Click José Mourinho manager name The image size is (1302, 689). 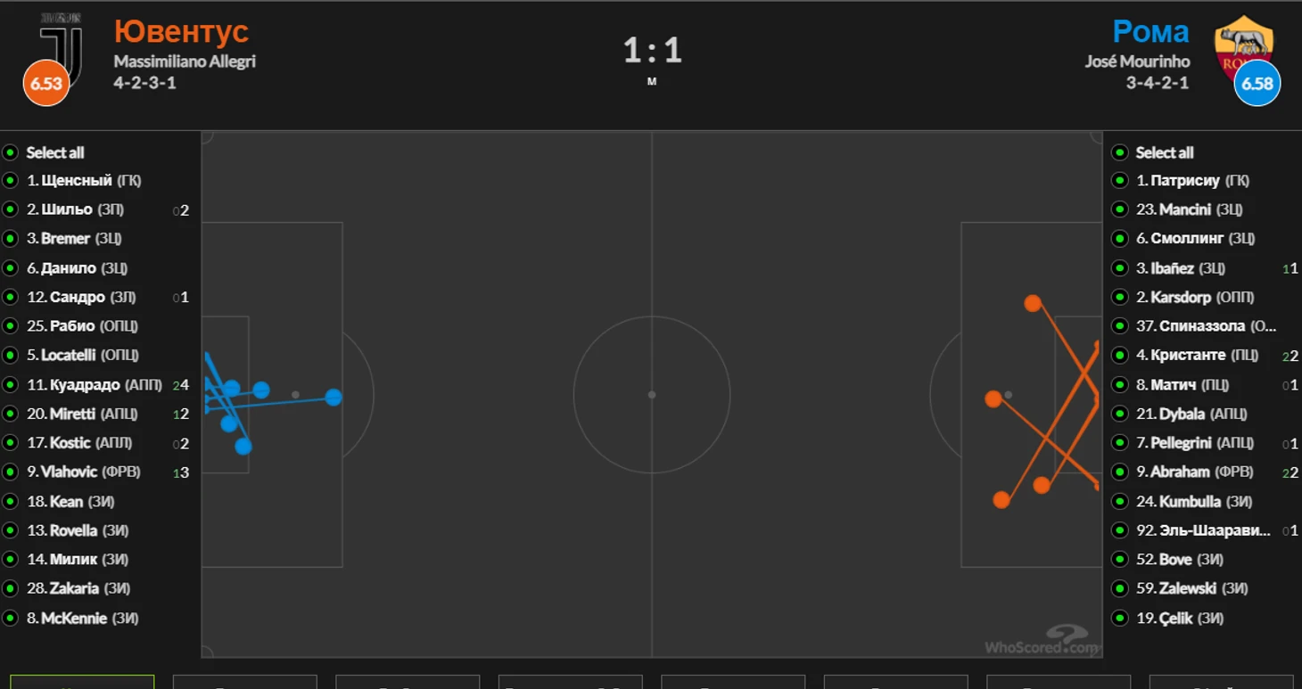click(1137, 62)
